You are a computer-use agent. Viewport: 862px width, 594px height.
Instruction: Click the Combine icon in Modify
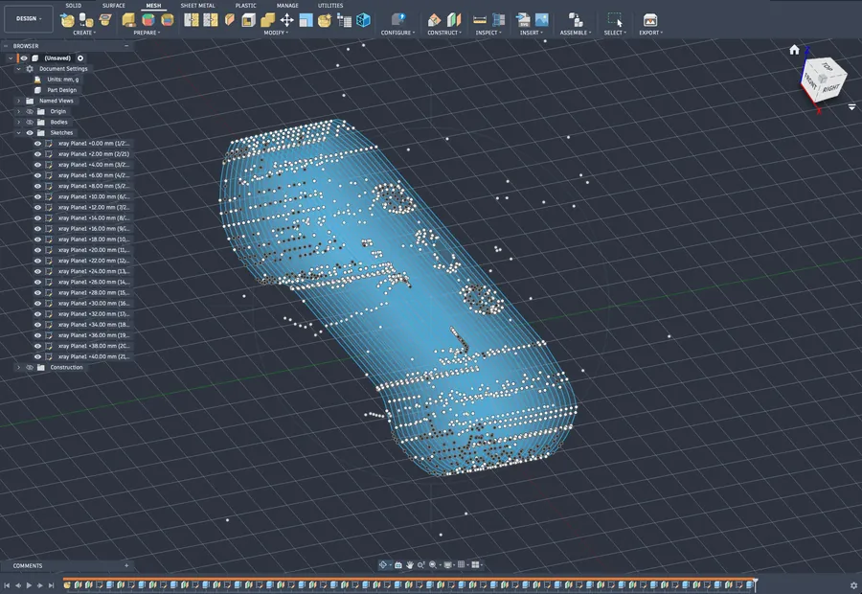(268, 20)
